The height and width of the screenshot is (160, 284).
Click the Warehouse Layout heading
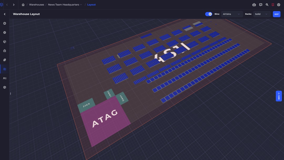point(26,14)
